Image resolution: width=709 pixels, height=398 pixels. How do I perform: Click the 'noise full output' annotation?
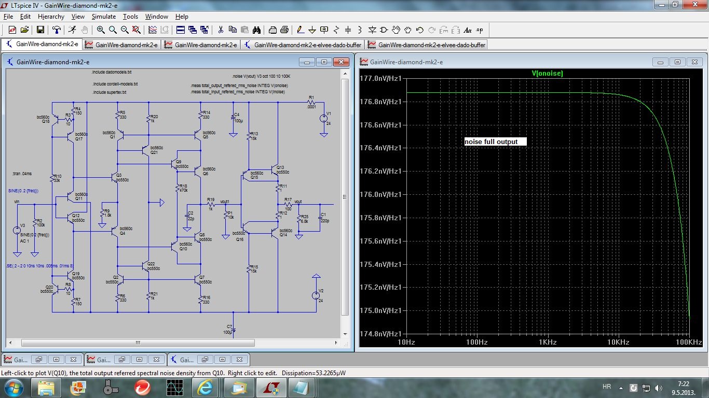point(495,141)
